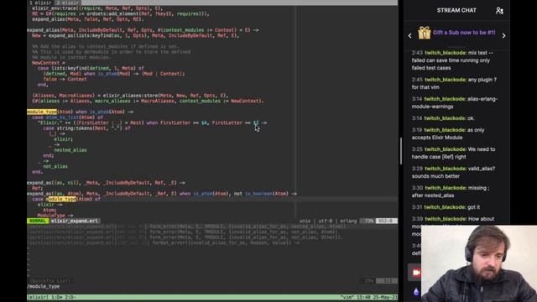Click the gift box icon in chat banner

pos(424,33)
